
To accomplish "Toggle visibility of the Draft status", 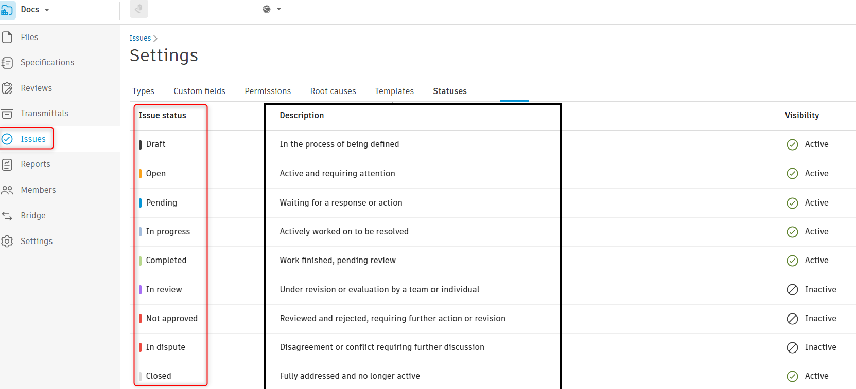I will (x=792, y=144).
